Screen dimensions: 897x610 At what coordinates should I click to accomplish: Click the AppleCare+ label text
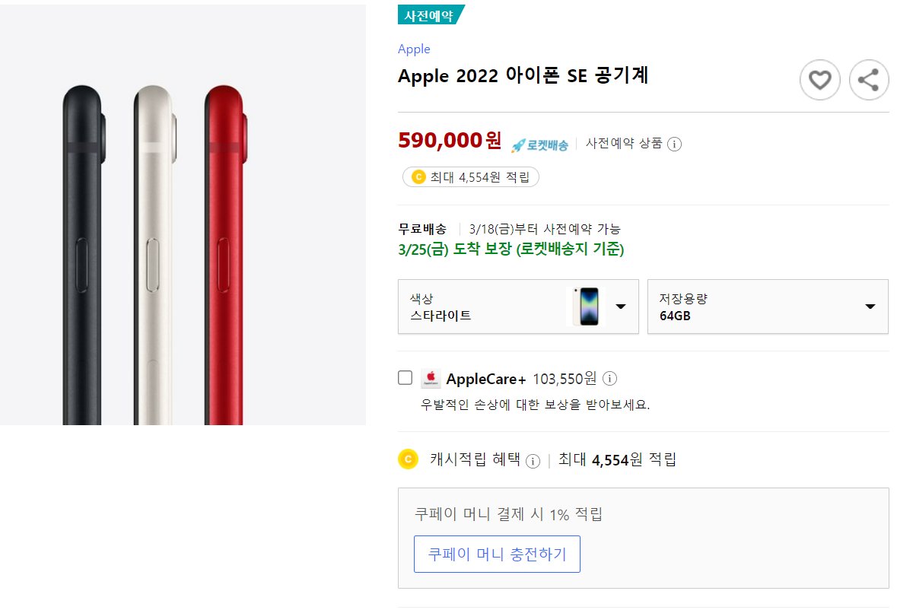486,378
